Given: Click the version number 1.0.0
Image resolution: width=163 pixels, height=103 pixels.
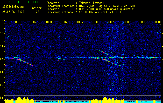Looking at the screenshot, I should click(35, 2).
